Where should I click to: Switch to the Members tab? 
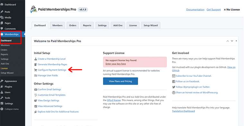point(57,25)
